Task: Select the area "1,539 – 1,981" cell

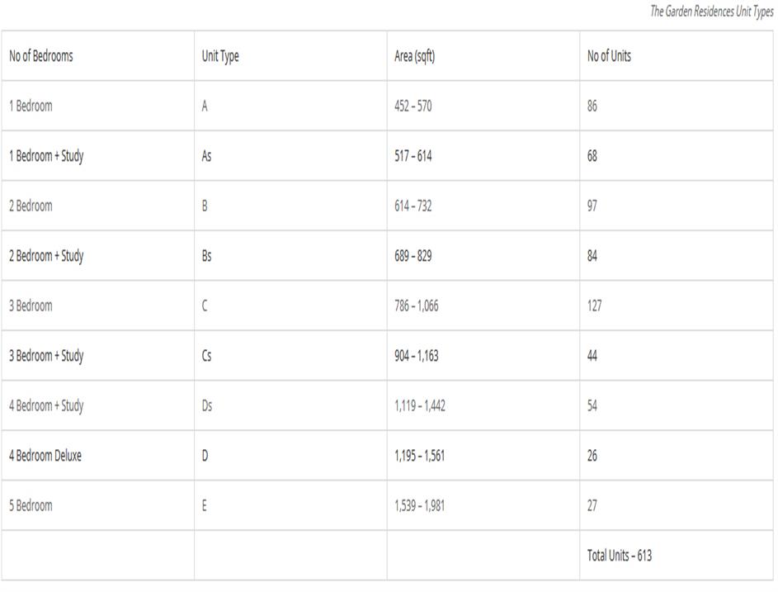Action: pyautogui.click(x=419, y=505)
